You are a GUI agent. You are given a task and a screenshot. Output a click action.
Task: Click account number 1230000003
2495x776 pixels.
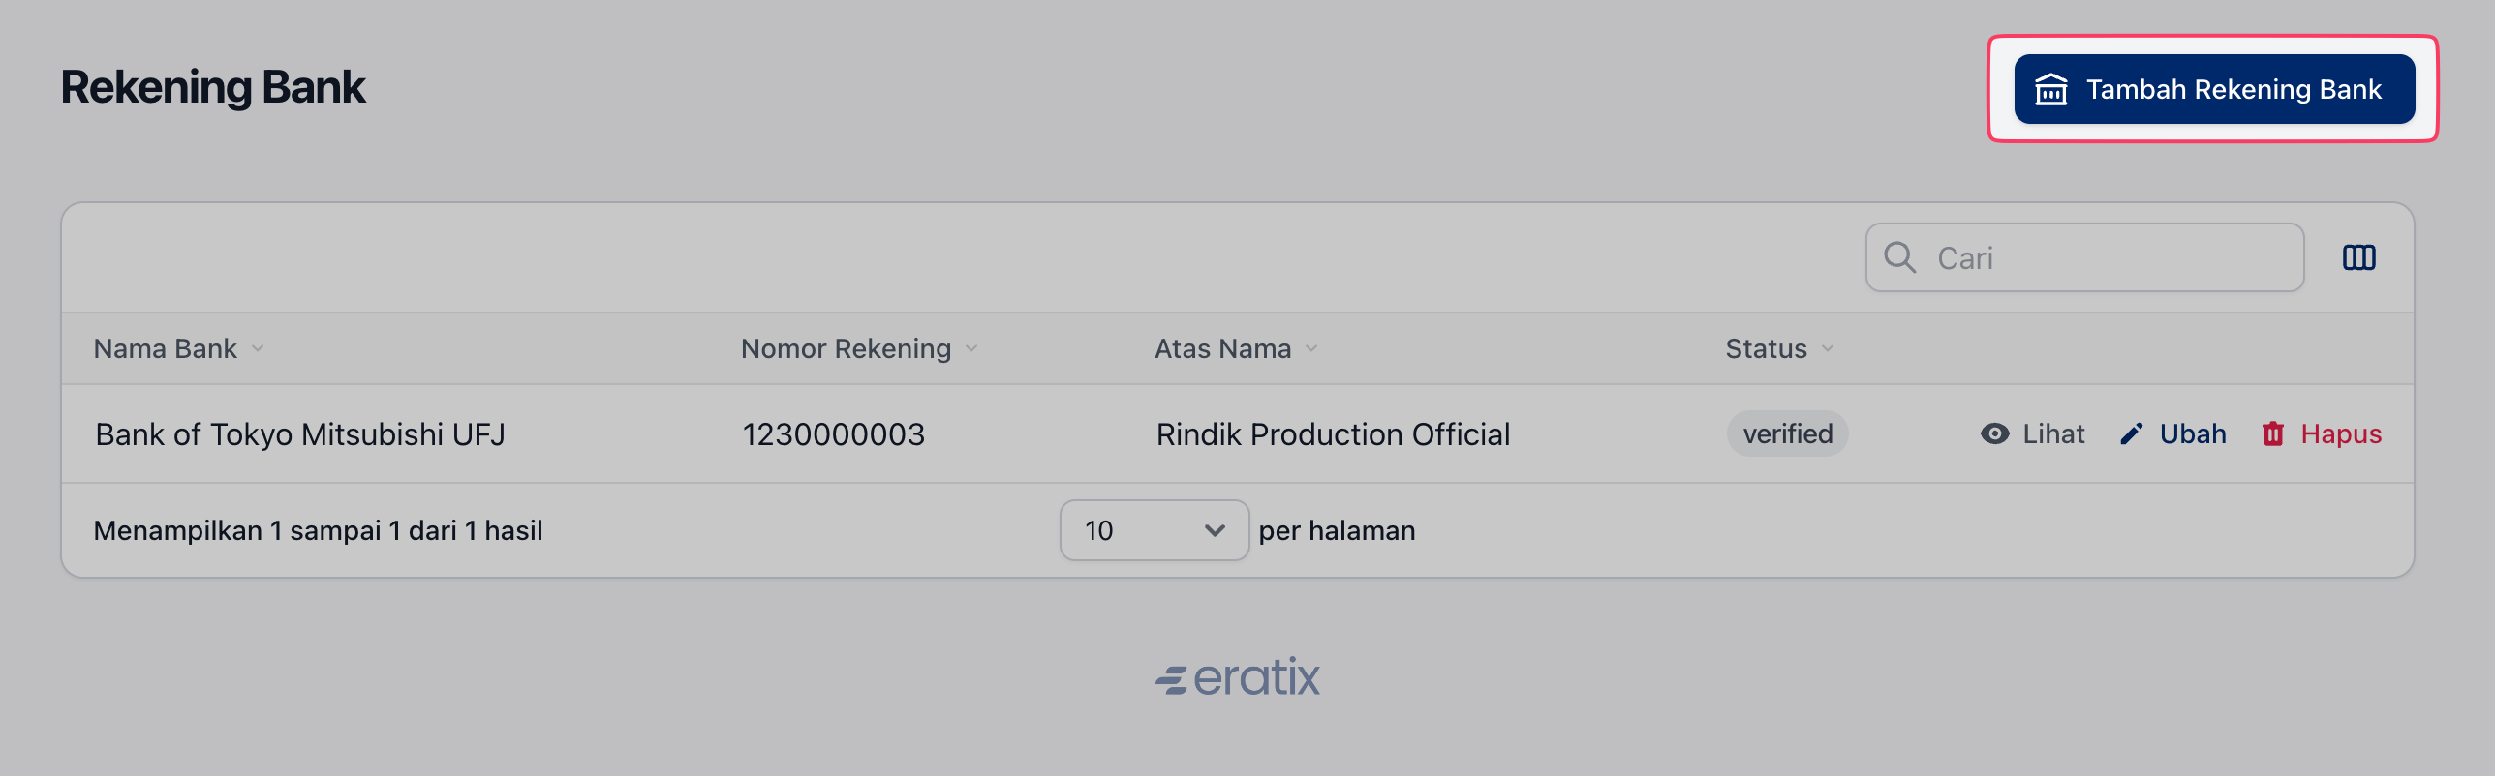pos(833,434)
